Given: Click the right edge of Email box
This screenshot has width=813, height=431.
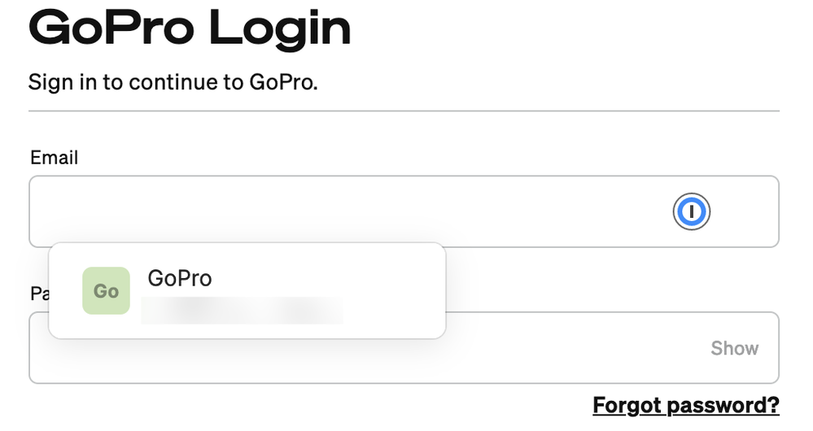Looking at the screenshot, I should coord(772,211).
